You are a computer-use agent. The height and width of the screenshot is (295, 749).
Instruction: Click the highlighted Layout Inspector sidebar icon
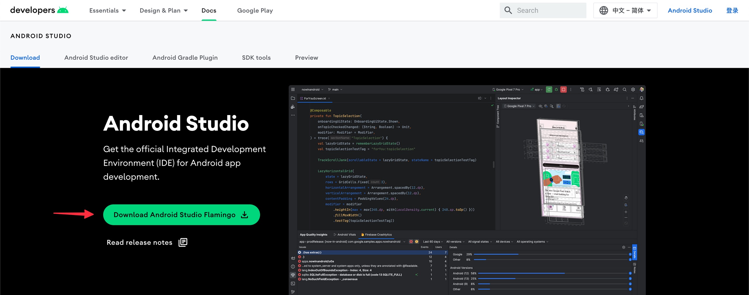tap(641, 132)
